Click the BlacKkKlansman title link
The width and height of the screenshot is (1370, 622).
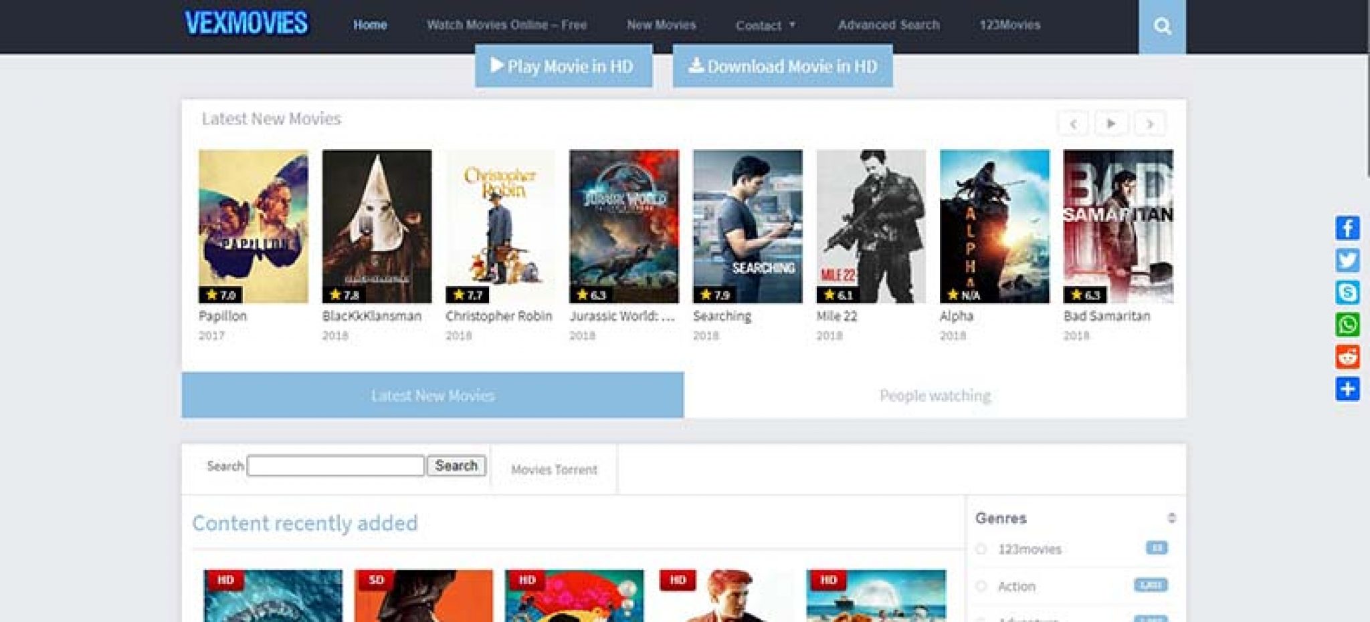click(x=372, y=316)
